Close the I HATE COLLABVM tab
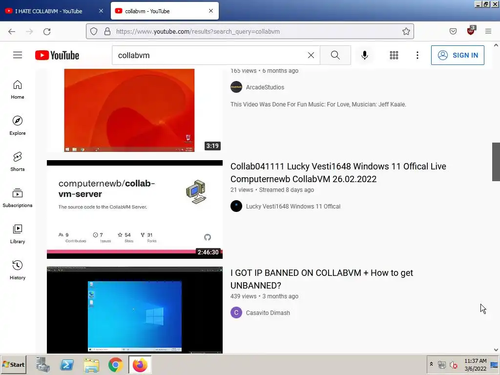 [101, 11]
